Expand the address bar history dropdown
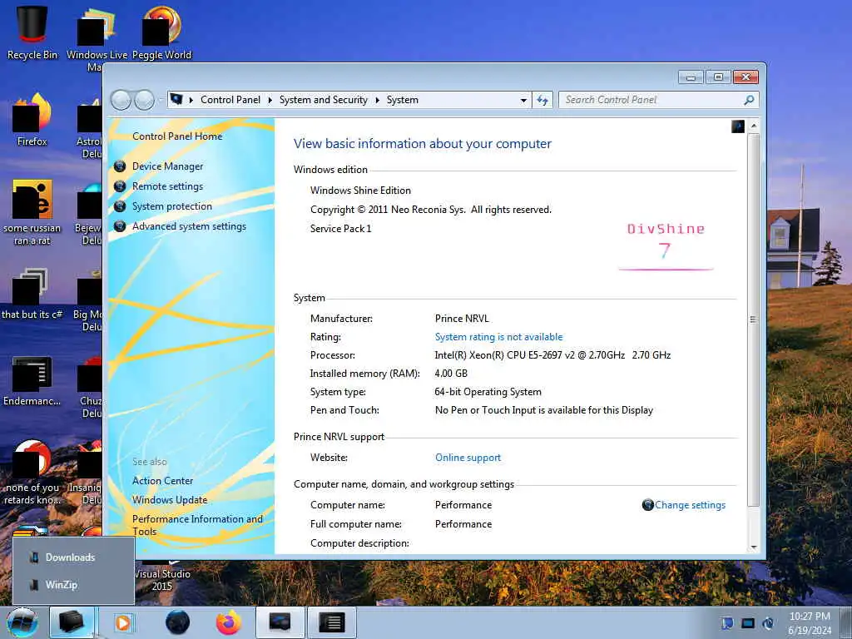 523,100
